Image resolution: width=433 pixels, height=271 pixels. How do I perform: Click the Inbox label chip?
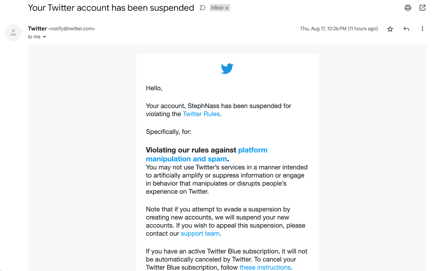(217, 8)
